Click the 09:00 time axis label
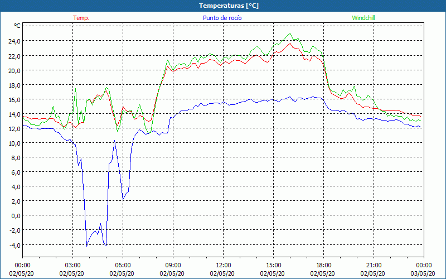The image size is (446, 279). 173,266
